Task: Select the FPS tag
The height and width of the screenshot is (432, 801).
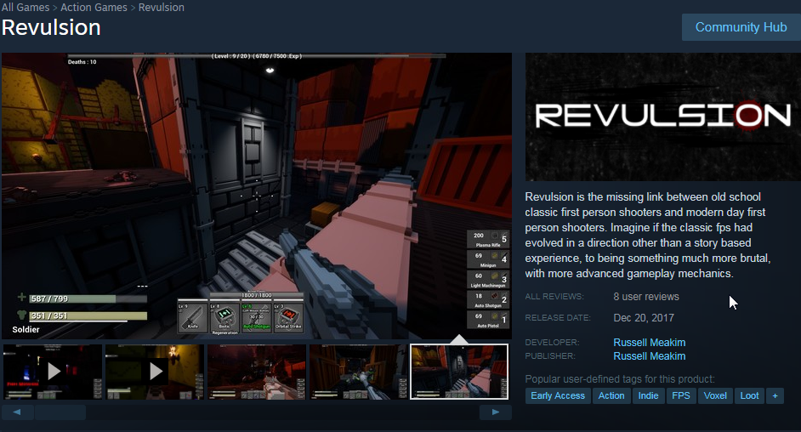Action: click(x=681, y=395)
